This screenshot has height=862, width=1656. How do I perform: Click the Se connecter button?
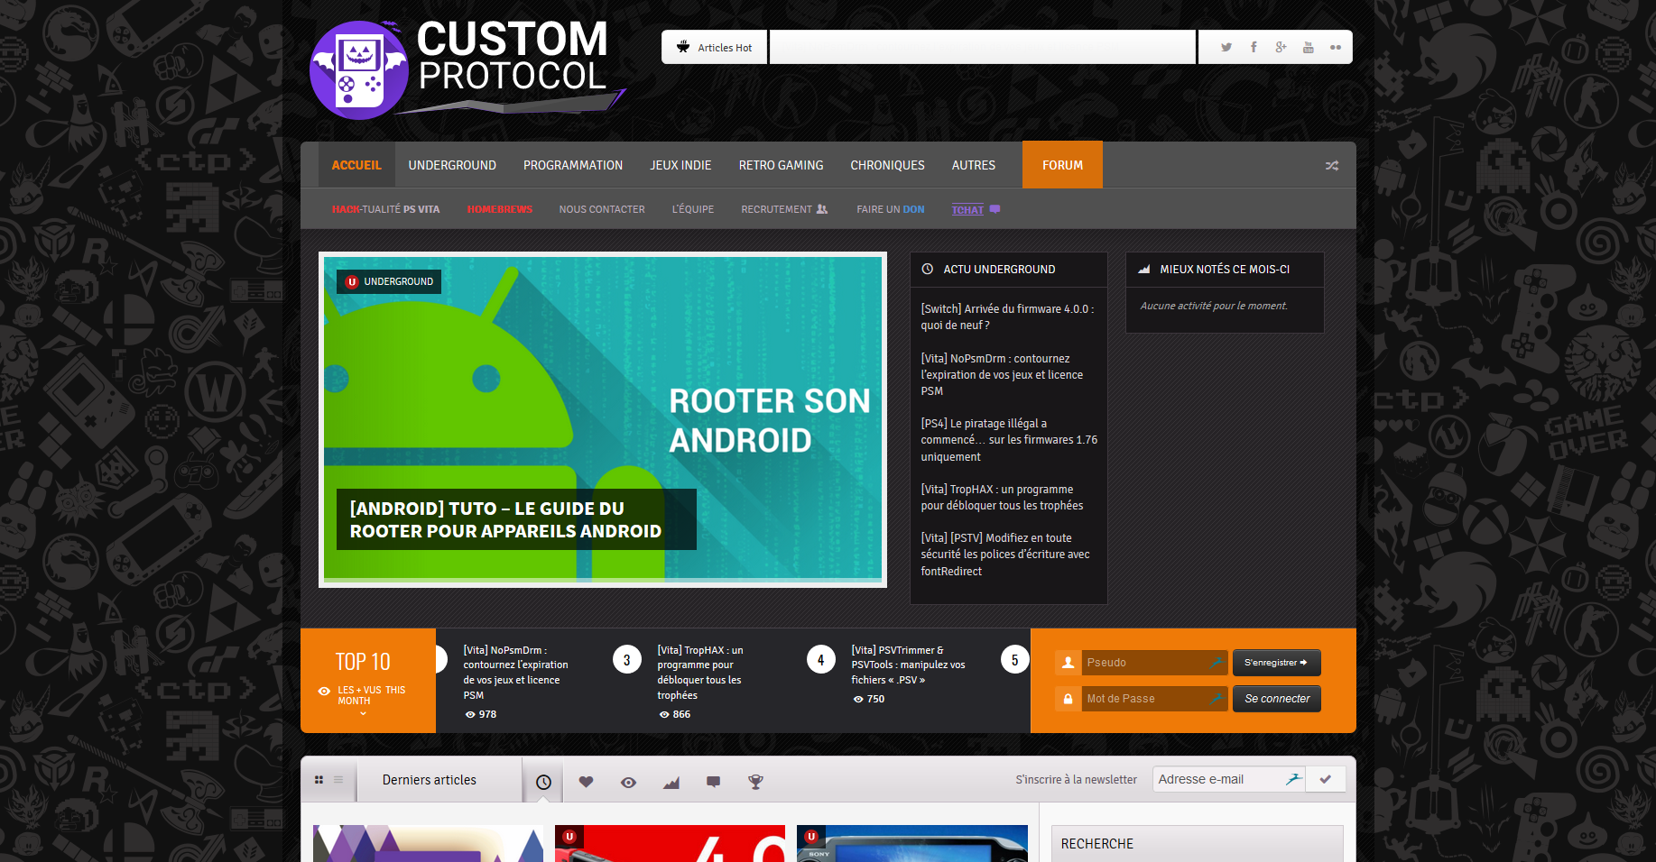point(1276,699)
